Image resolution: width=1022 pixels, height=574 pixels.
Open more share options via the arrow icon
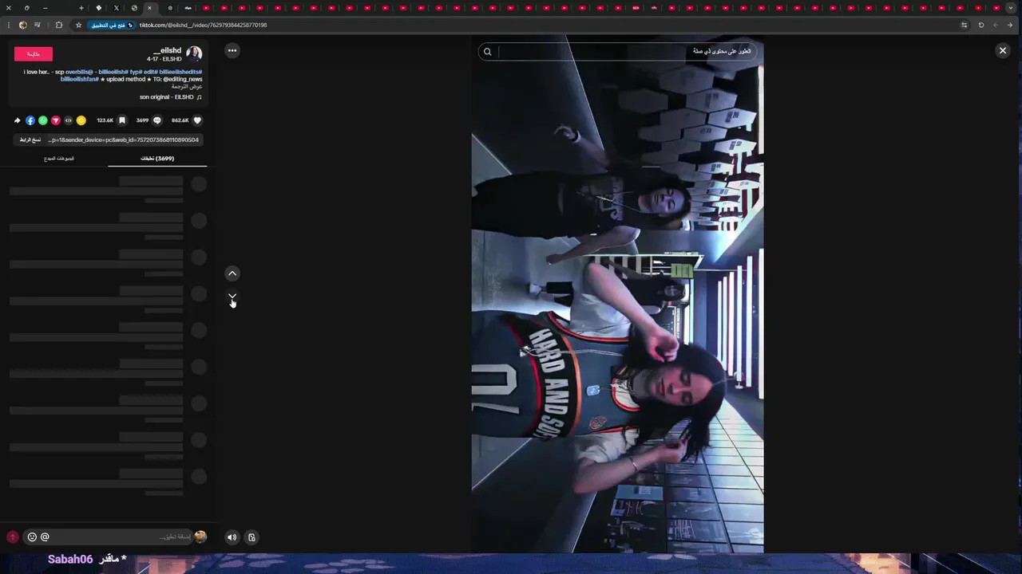18,120
